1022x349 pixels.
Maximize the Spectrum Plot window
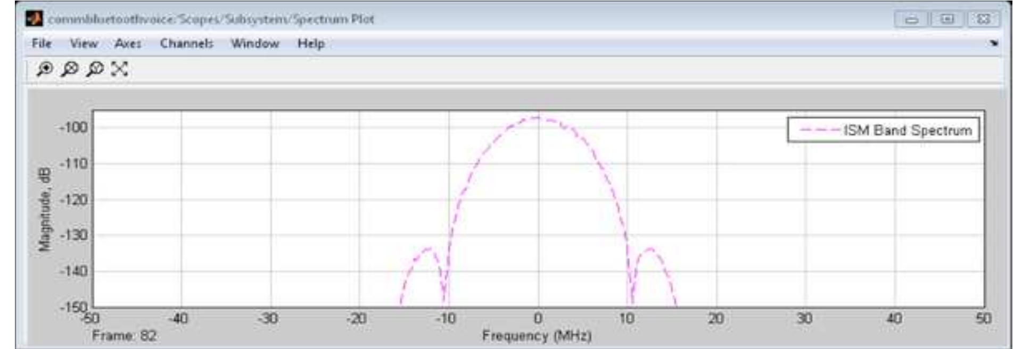(947, 20)
